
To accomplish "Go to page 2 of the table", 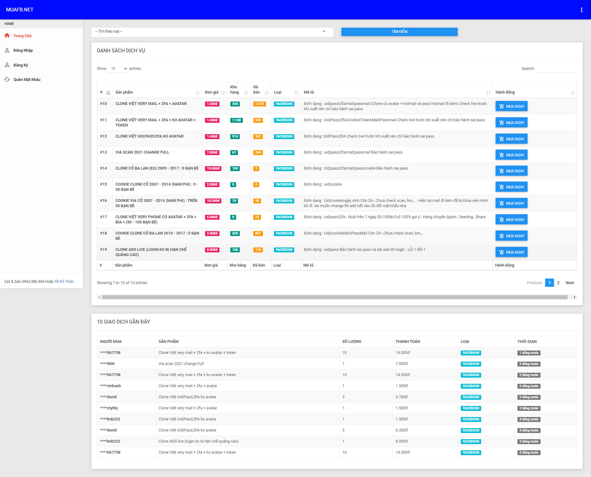I will coord(558,283).
